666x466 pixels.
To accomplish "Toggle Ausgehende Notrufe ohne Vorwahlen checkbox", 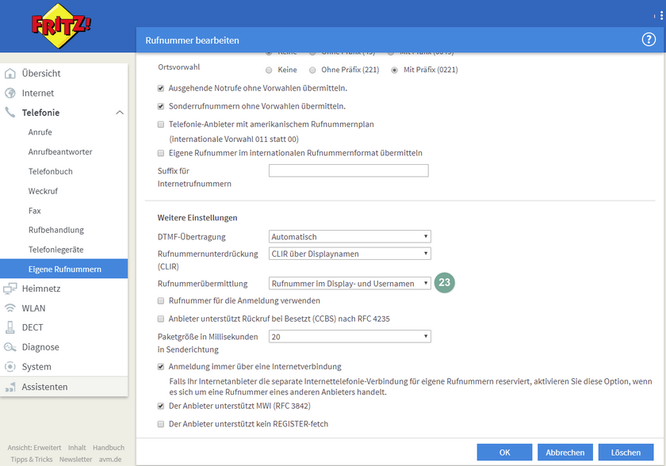I will [x=161, y=88].
